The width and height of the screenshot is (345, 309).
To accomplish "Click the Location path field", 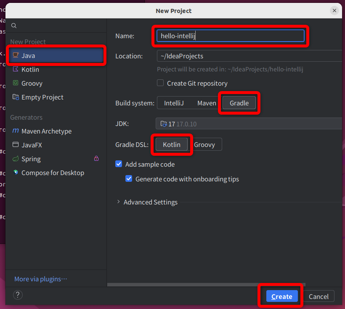I will point(249,56).
